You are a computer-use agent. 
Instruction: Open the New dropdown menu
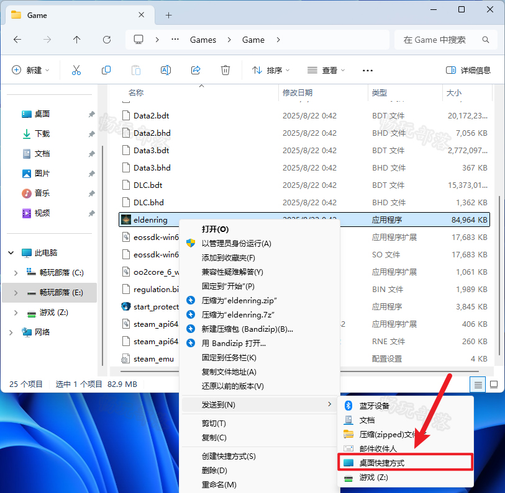tap(30, 70)
